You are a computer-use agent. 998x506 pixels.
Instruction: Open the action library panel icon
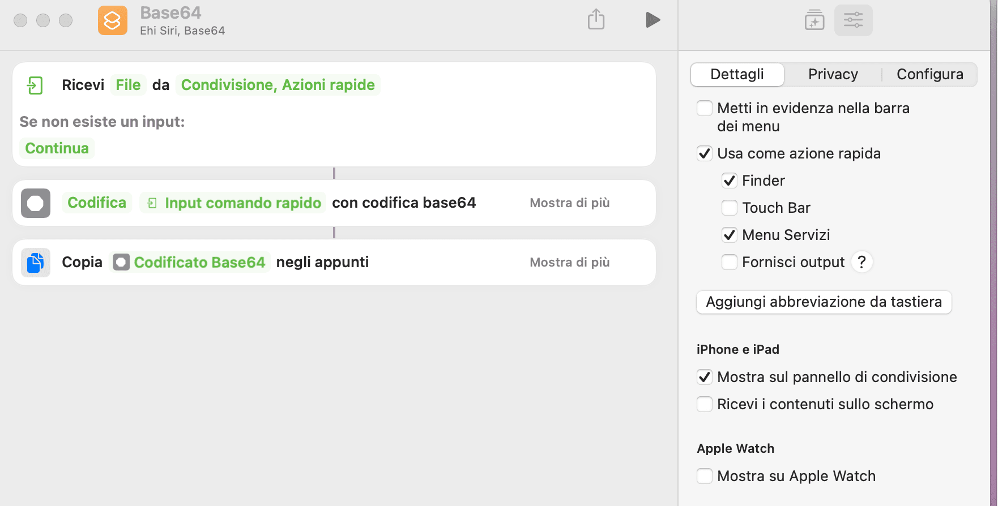(814, 20)
